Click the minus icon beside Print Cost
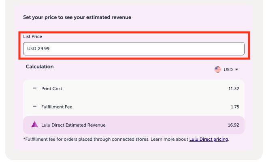266x163 pixels. point(34,88)
